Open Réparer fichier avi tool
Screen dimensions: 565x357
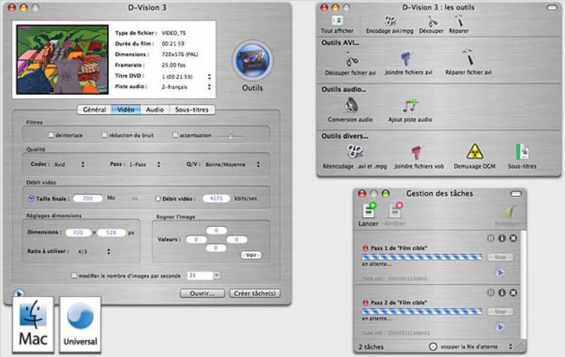tap(468, 63)
